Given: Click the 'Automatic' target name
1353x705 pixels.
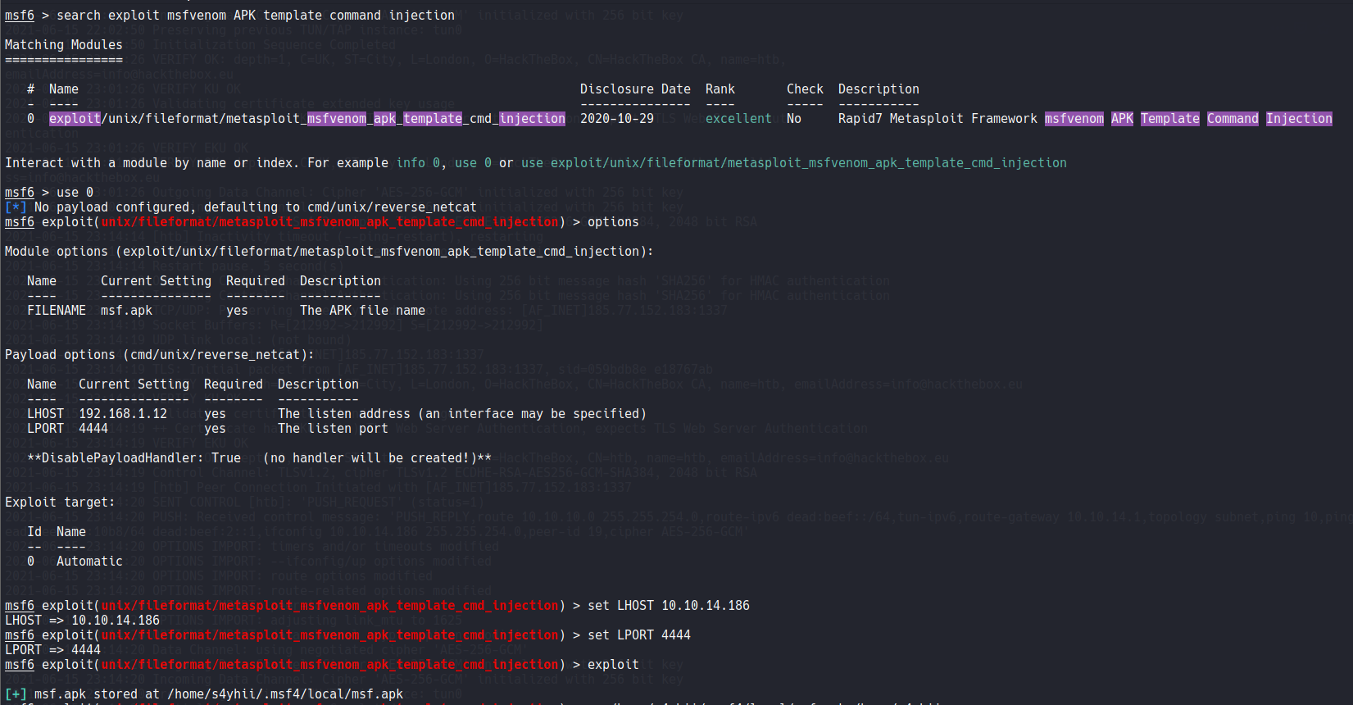Looking at the screenshot, I should pos(89,562).
